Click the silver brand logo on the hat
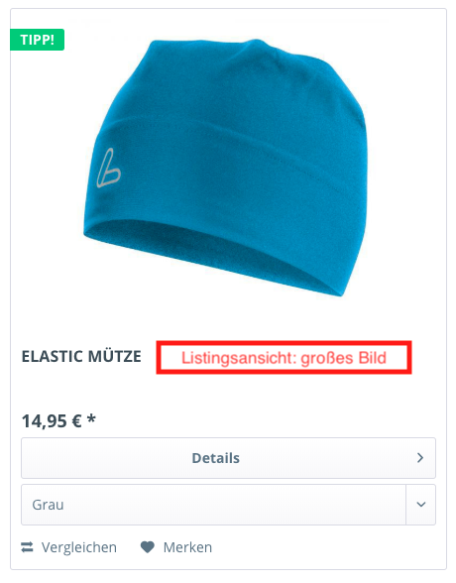This screenshot has width=456, height=583. click(x=108, y=169)
